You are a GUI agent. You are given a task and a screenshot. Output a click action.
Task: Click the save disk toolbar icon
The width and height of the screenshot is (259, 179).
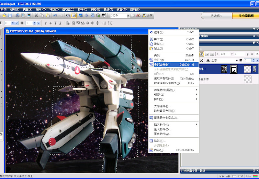[x=10, y=16]
